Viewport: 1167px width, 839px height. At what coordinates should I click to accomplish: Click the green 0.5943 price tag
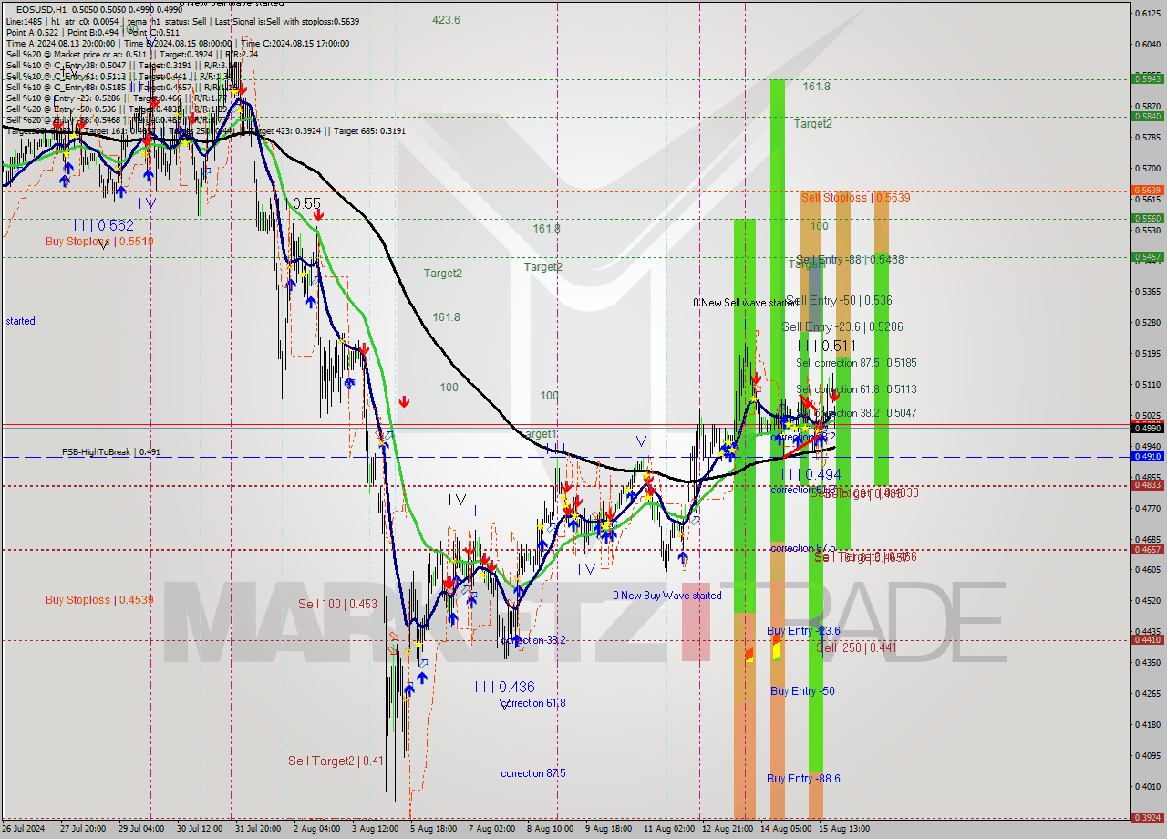(1147, 78)
